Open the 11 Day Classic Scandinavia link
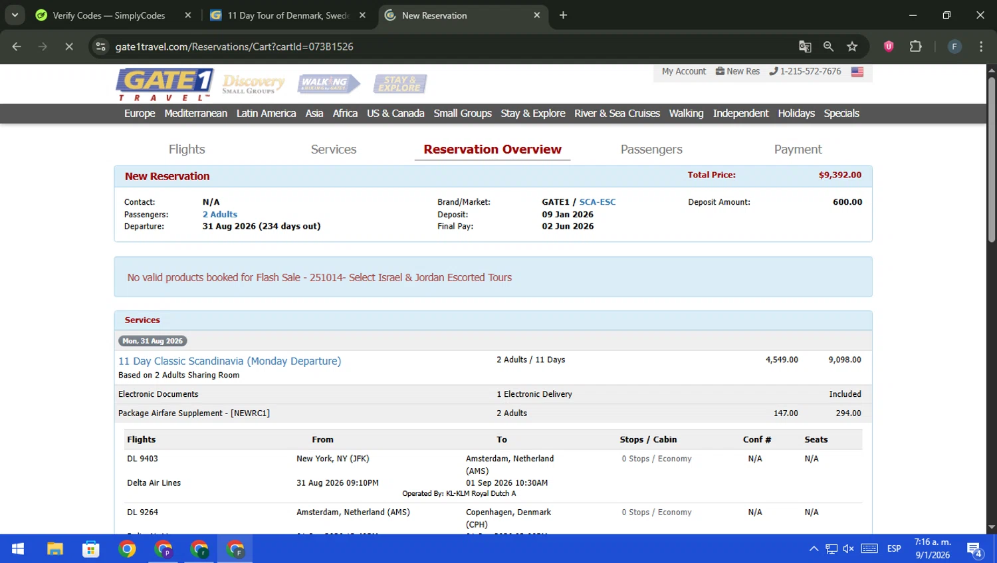The image size is (997, 563). tap(229, 361)
